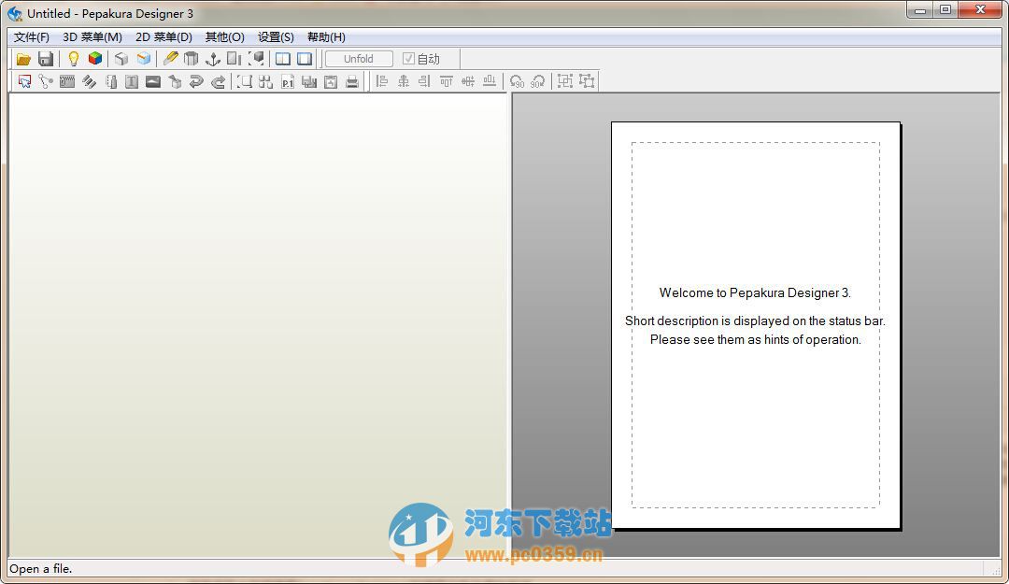Open the 文件(F) menu
The width and height of the screenshot is (1009, 584).
(31, 36)
